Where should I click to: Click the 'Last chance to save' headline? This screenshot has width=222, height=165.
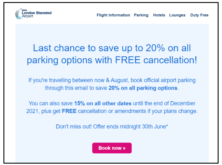(x=112, y=54)
